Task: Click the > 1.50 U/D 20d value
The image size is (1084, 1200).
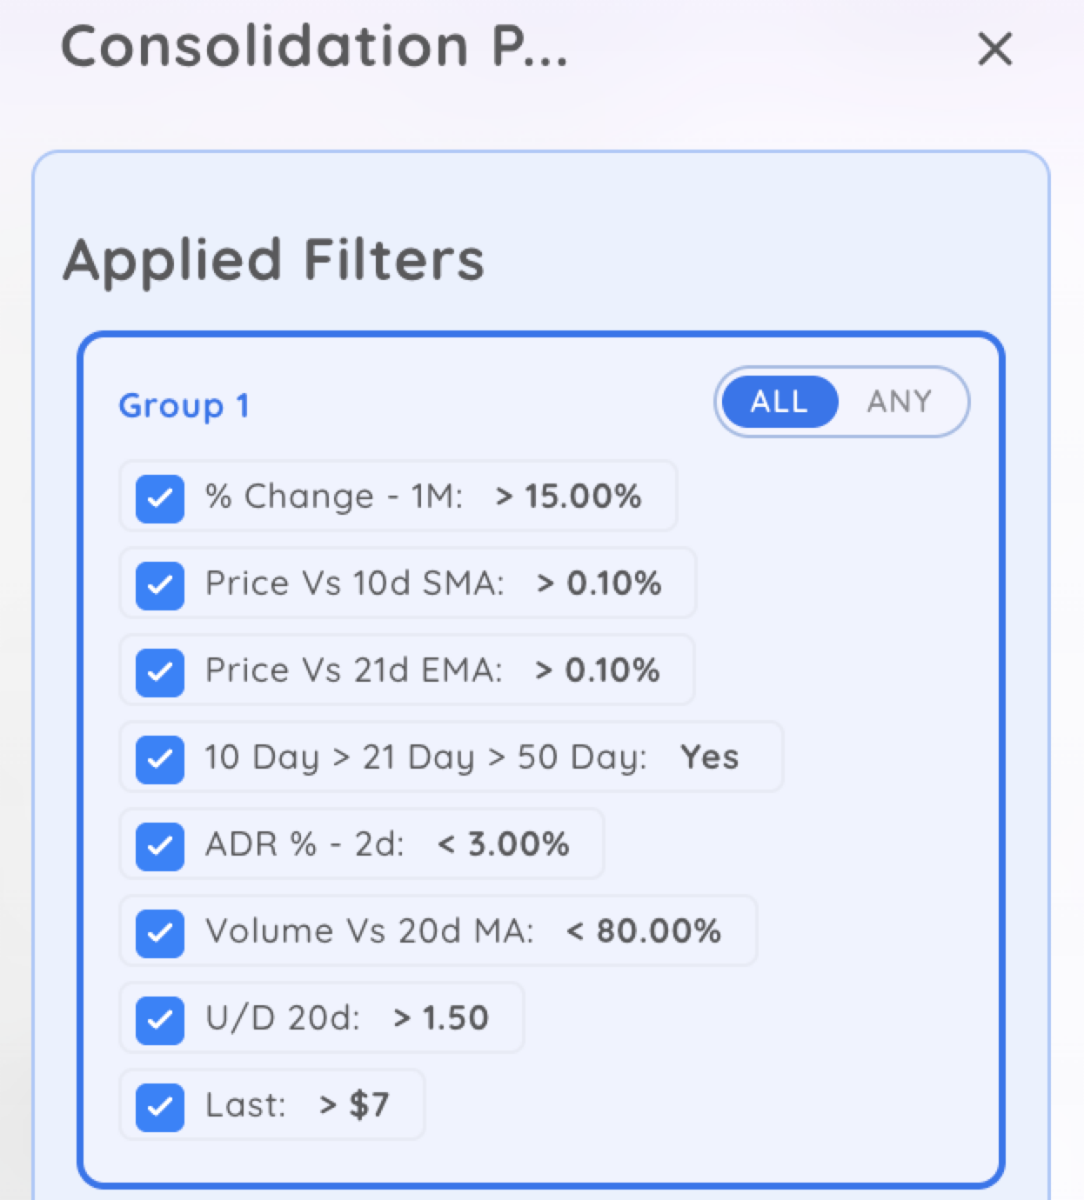Action: coord(441,1018)
